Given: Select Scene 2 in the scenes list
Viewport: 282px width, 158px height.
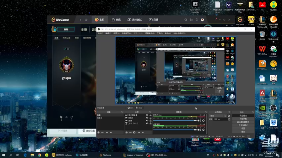Looking at the screenshot, I should tap(110, 118).
